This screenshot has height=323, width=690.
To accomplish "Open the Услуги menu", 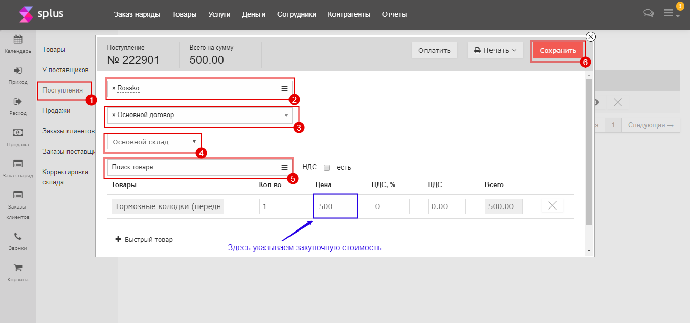I will click(x=219, y=14).
